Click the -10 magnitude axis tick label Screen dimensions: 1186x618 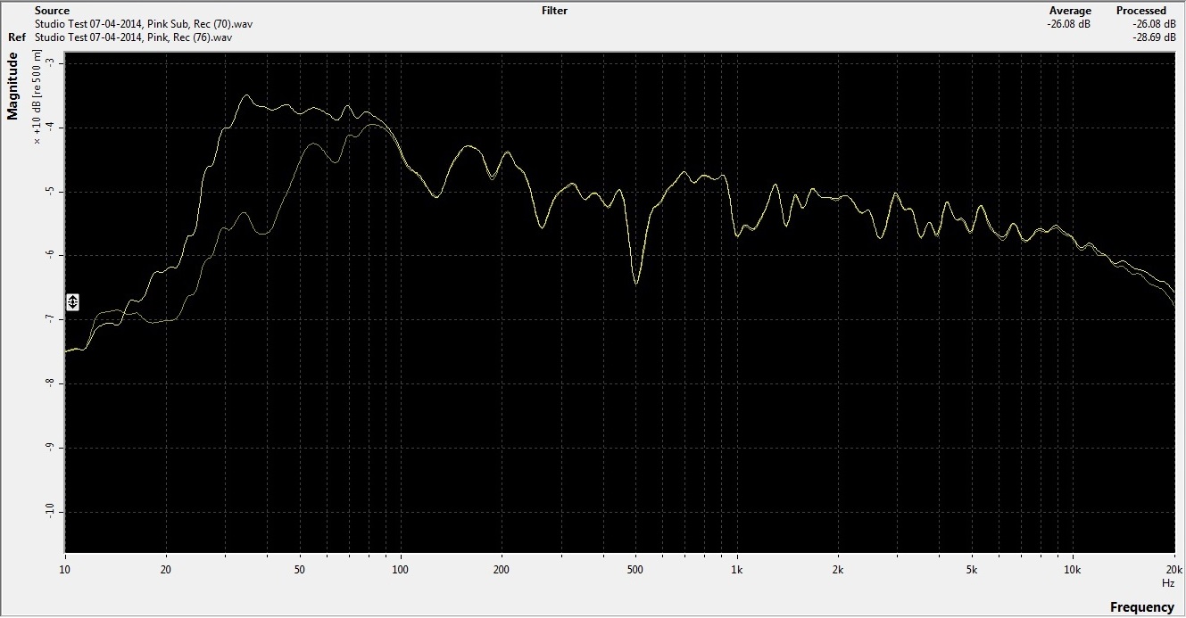(x=47, y=512)
